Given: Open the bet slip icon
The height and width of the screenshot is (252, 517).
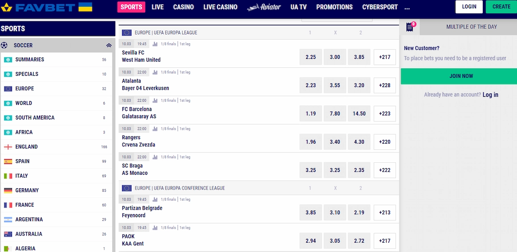Looking at the screenshot, I should click(410, 27).
